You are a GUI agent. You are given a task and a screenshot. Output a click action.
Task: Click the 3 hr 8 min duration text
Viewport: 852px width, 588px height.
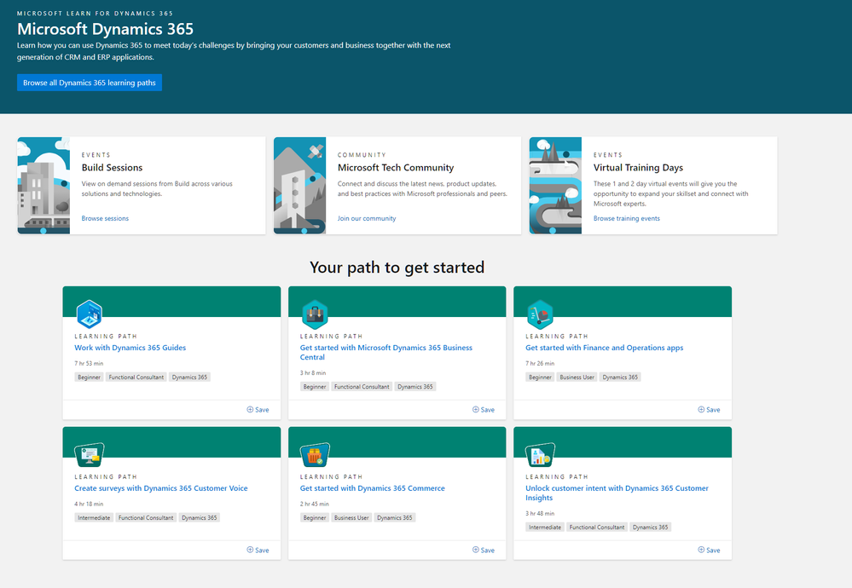coord(313,373)
